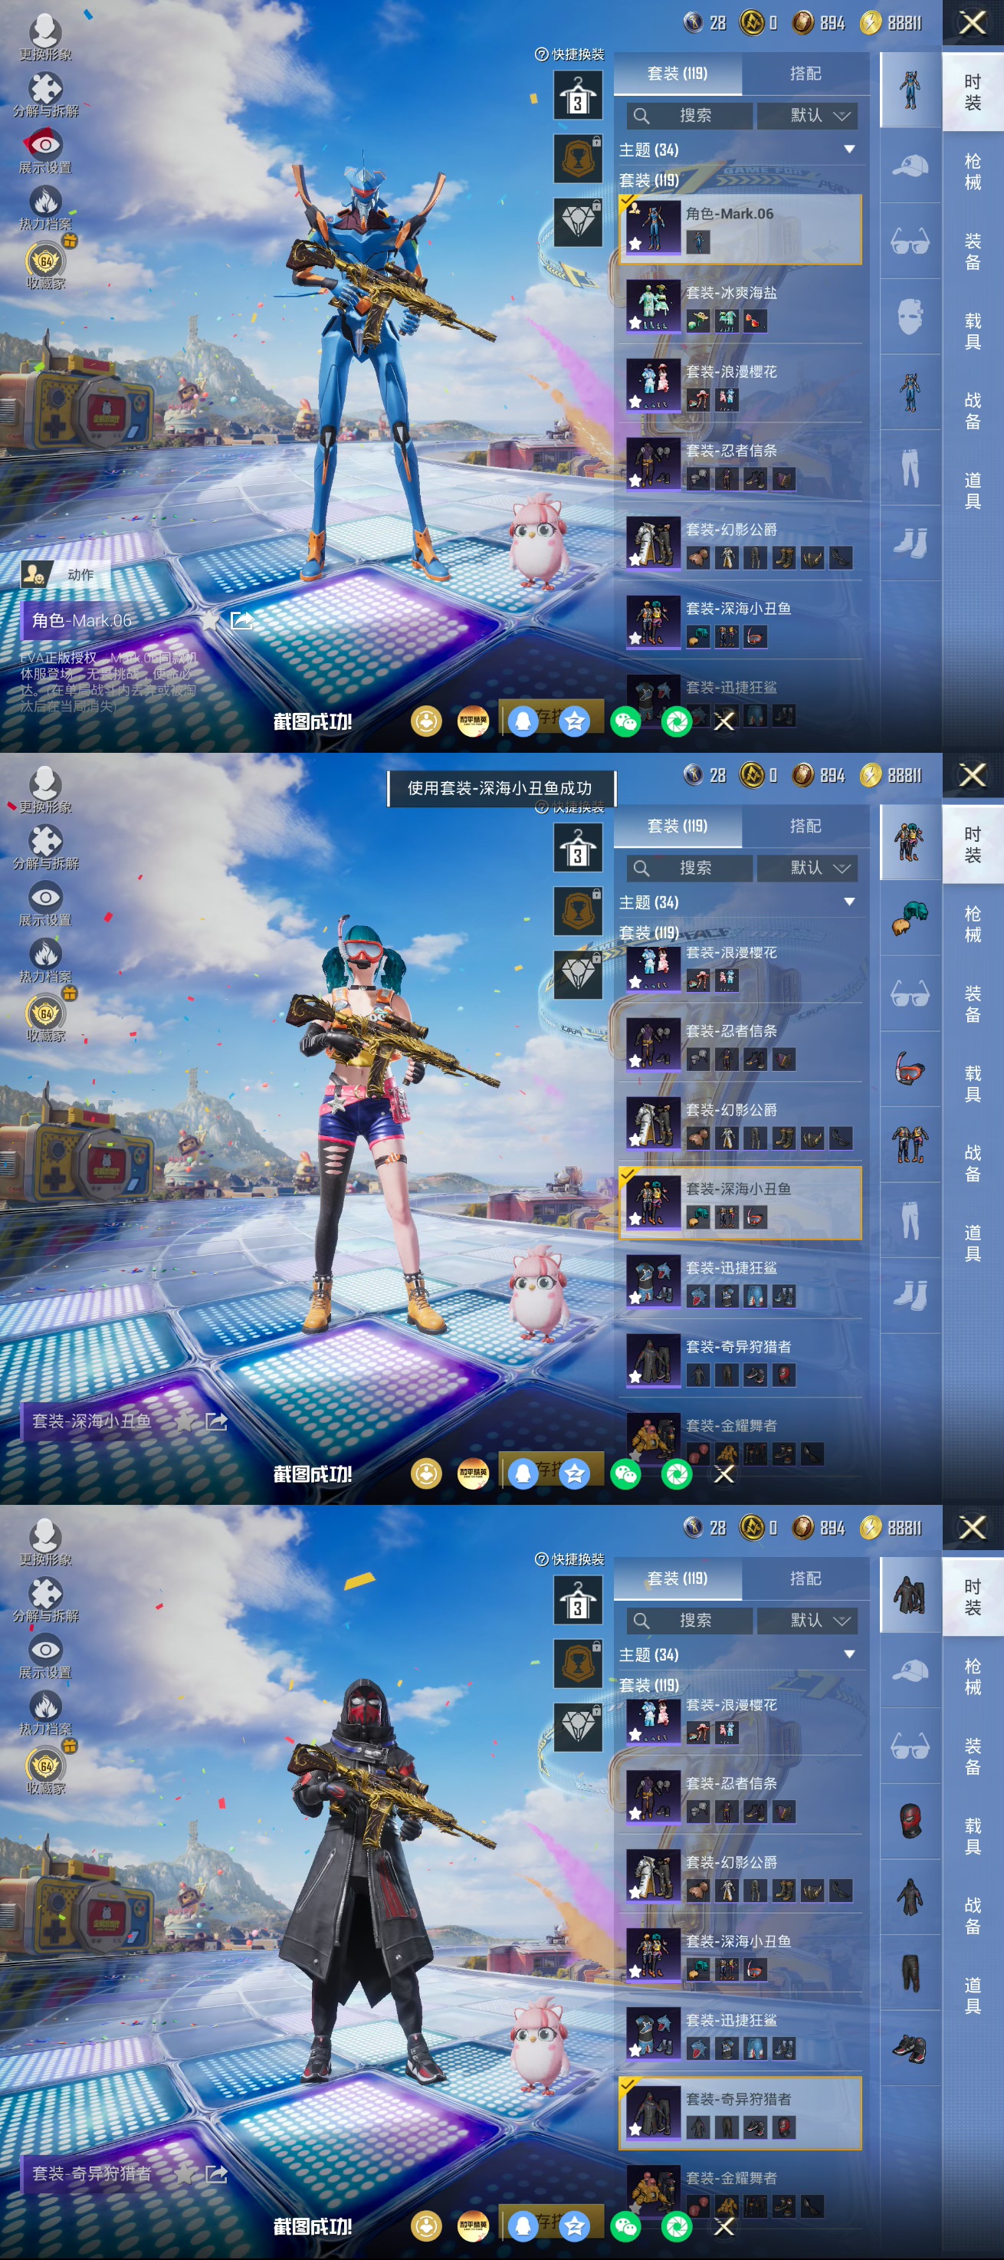Share 角色-Mark.06 using the export icon
Viewport: 1004px width, 2260px height.
coord(241,620)
